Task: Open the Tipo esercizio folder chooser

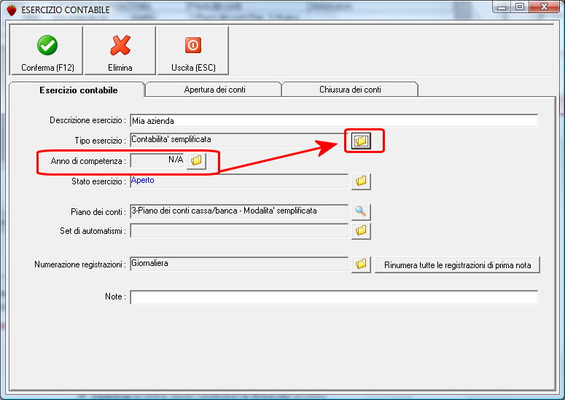Action: coord(361,141)
